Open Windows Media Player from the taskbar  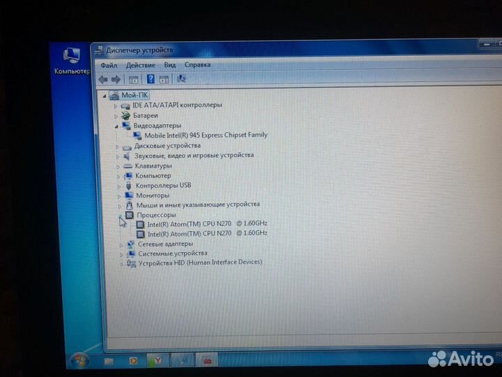coord(133,360)
